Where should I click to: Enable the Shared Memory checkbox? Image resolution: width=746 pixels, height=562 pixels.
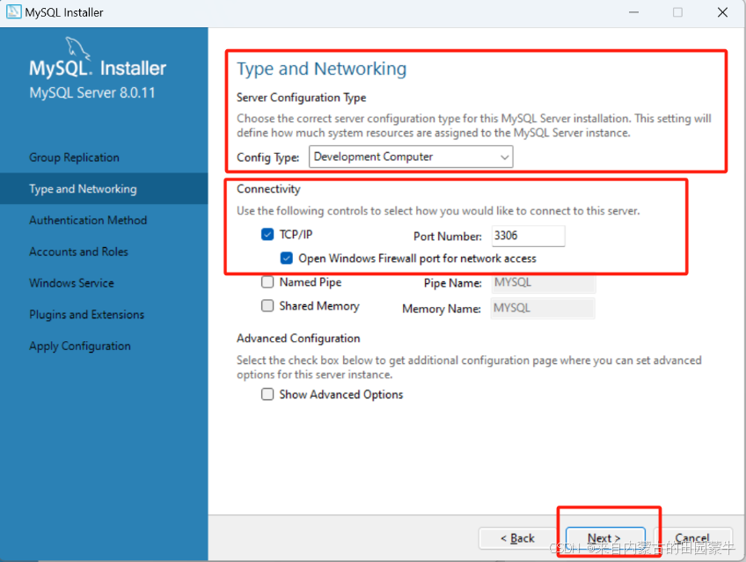pos(267,306)
